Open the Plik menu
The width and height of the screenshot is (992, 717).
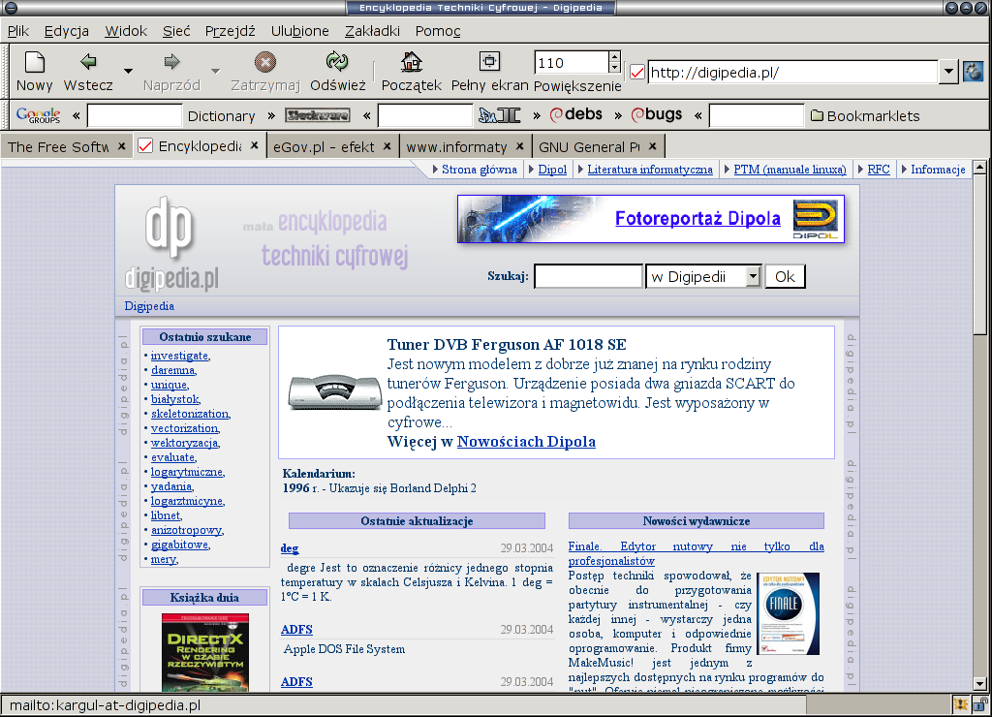18,31
